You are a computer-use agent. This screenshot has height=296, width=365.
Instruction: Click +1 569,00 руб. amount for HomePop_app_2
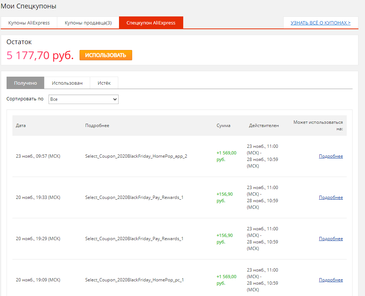pyautogui.click(x=226, y=156)
